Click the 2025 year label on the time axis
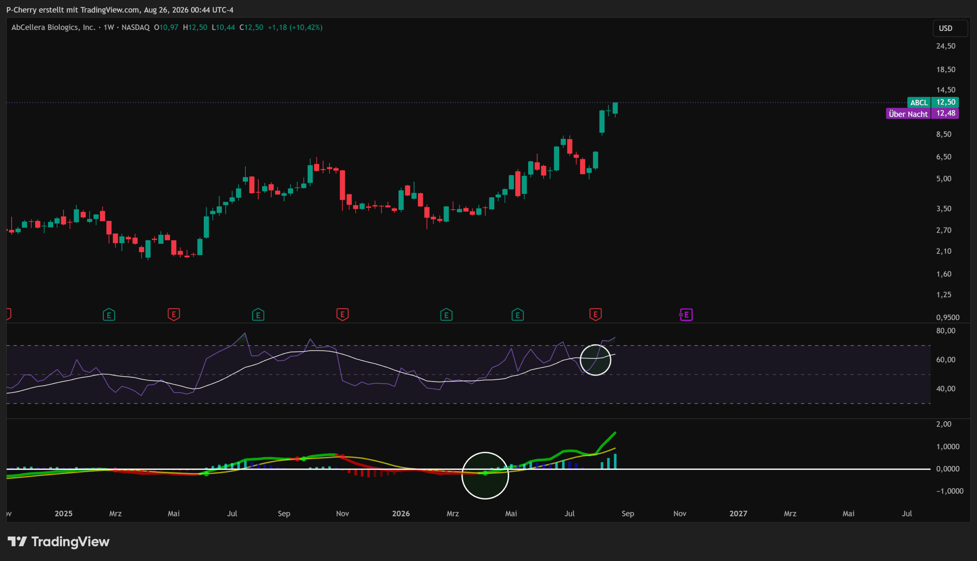The image size is (977, 561). [64, 514]
